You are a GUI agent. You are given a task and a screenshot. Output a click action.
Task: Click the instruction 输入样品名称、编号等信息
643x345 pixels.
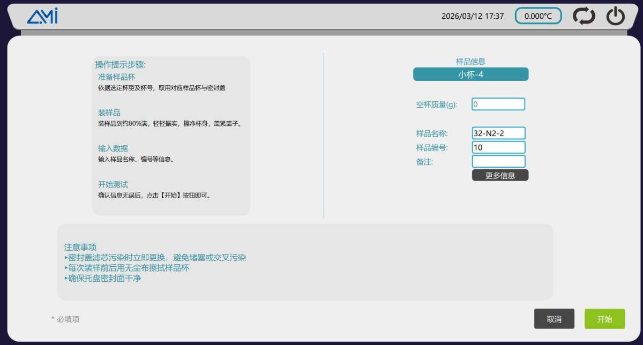pyautogui.click(x=136, y=159)
